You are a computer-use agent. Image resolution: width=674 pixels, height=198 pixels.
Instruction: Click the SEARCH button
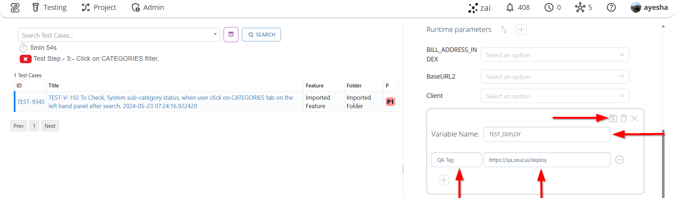click(261, 34)
